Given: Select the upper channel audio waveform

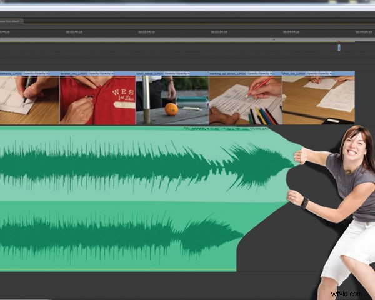Looking at the screenshot, I should point(146,165).
